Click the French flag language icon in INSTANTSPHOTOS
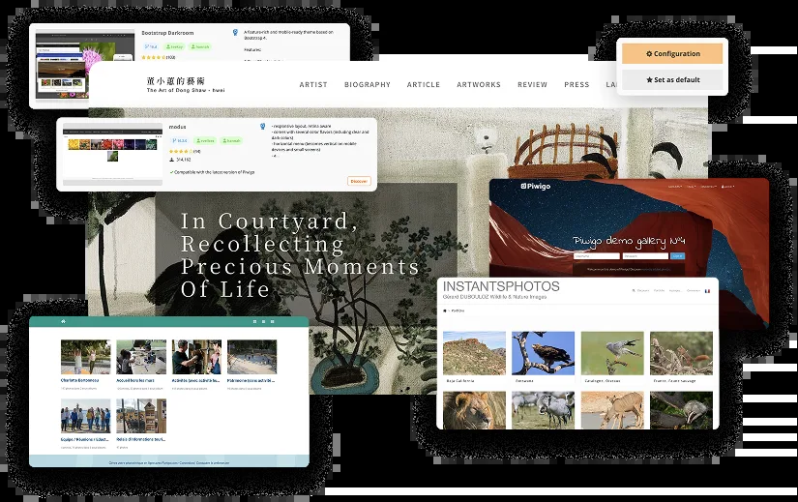The width and height of the screenshot is (798, 502). pos(707,291)
